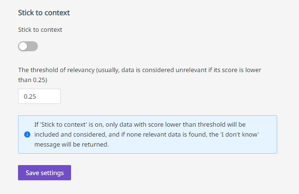The width and height of the screenshot is (299, 194).
Task: Click the Stick to context toggle label
Action: pyautogui.click(x=40, y=29)
